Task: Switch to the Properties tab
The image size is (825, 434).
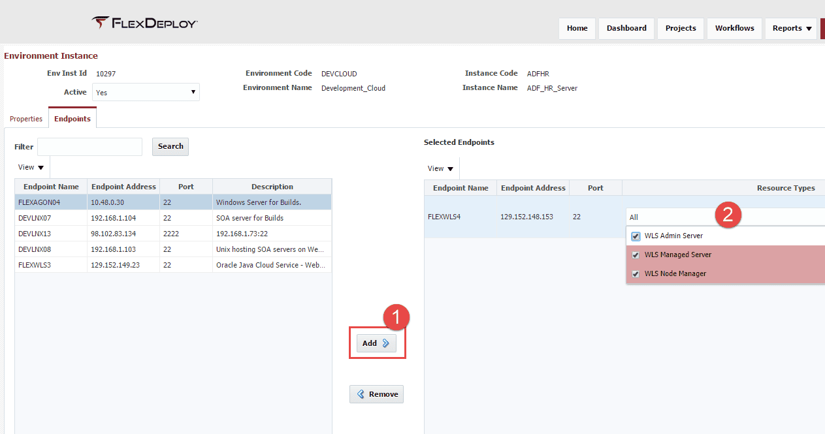Action: (x=26, y=119)
